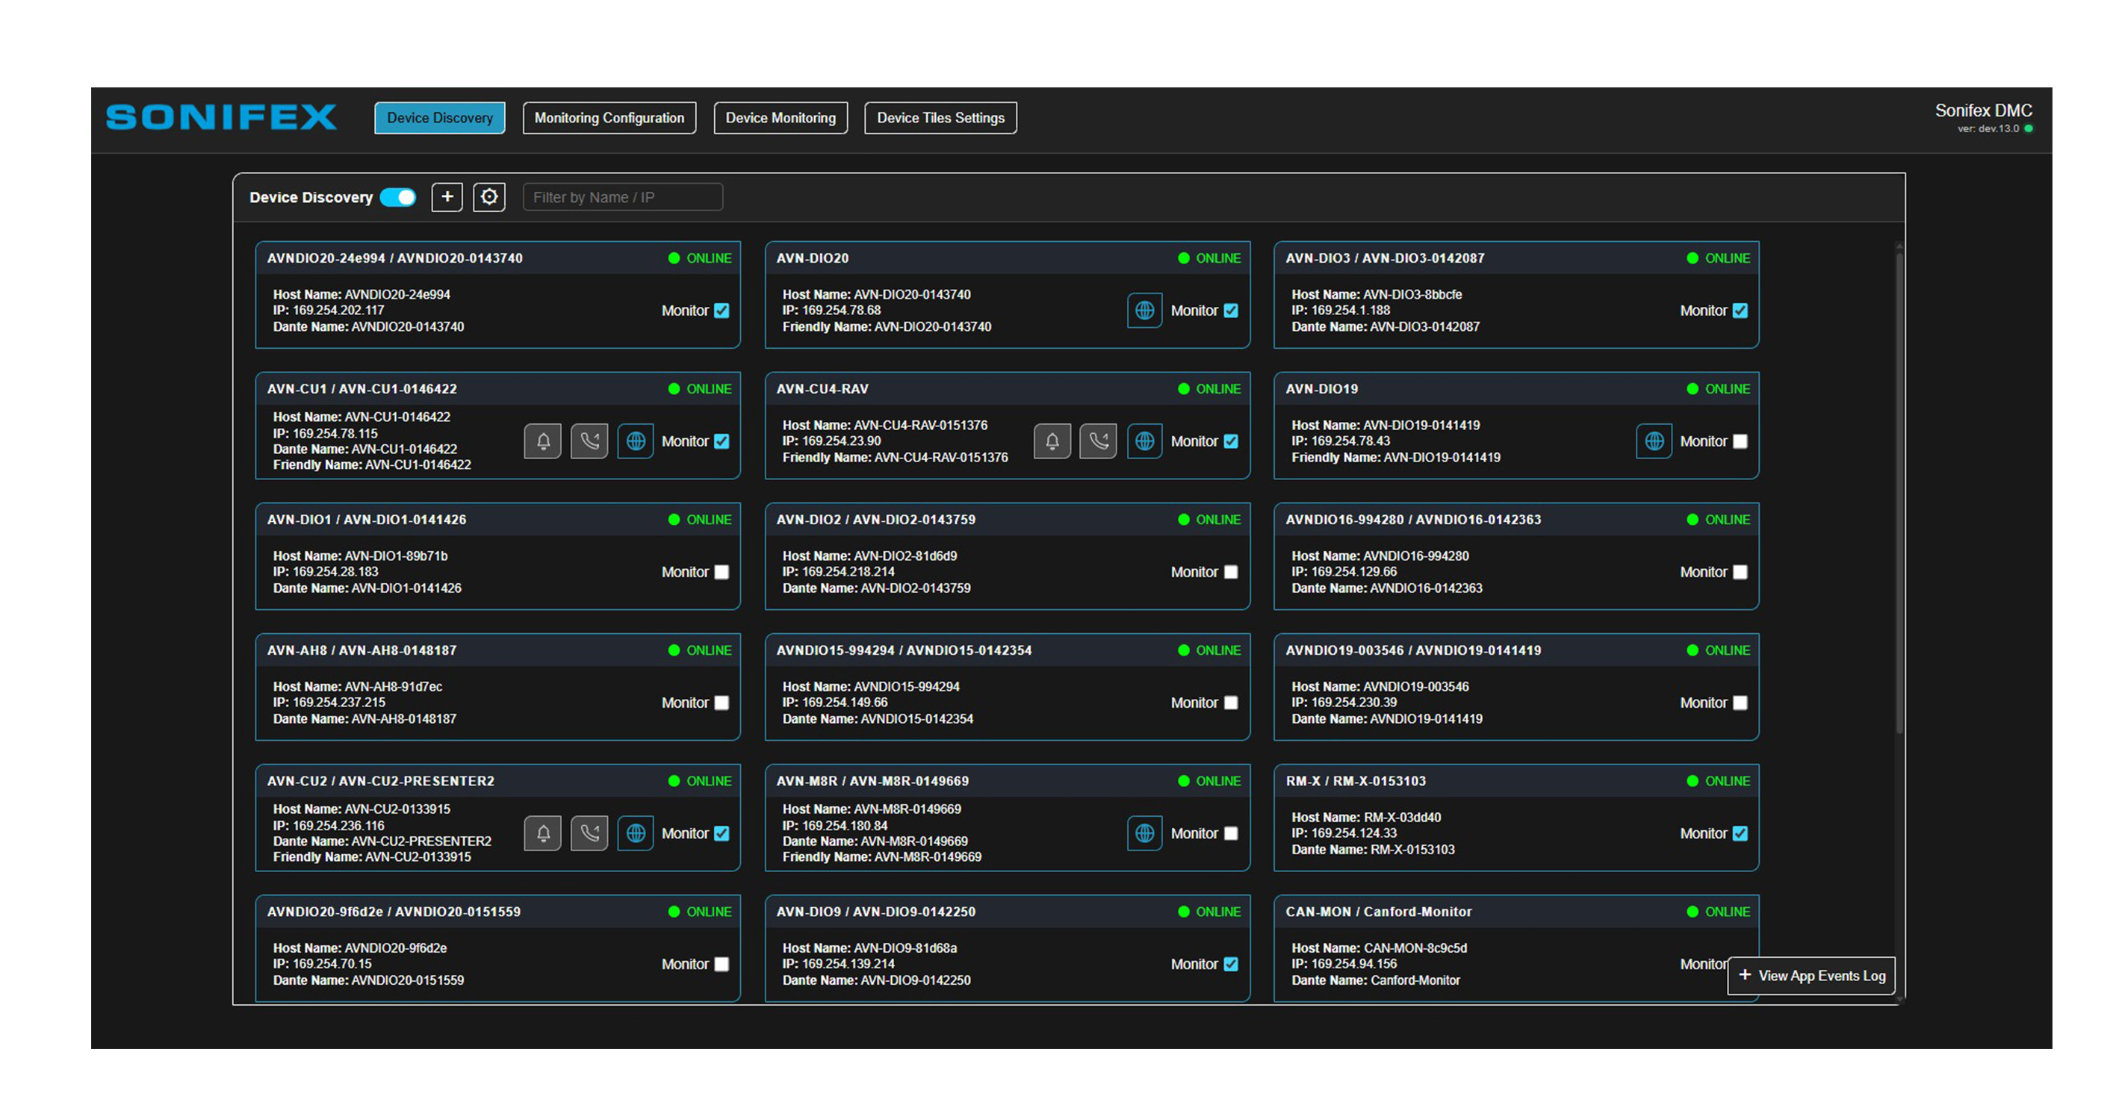The image size is (2116, 1120).
Task: Click Host Name AVN-DIO3-8bbcfe
Action: coord(1412,294)
